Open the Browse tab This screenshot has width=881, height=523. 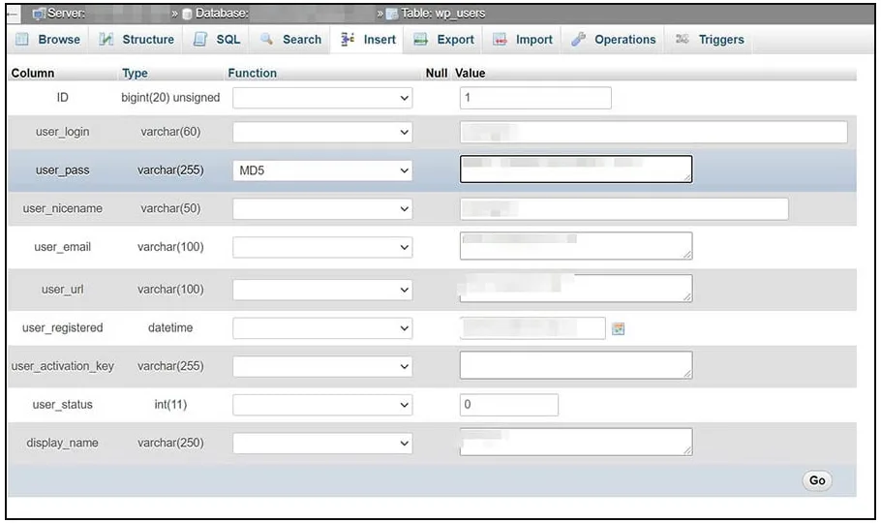[48, 40]
